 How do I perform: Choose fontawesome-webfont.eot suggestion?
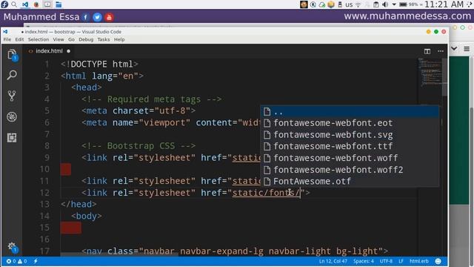350,123
